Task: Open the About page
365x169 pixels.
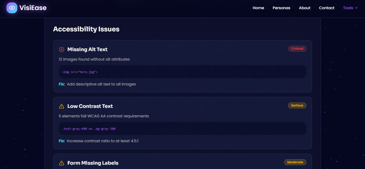Action: pyautogui.click(x=304, y=8)
